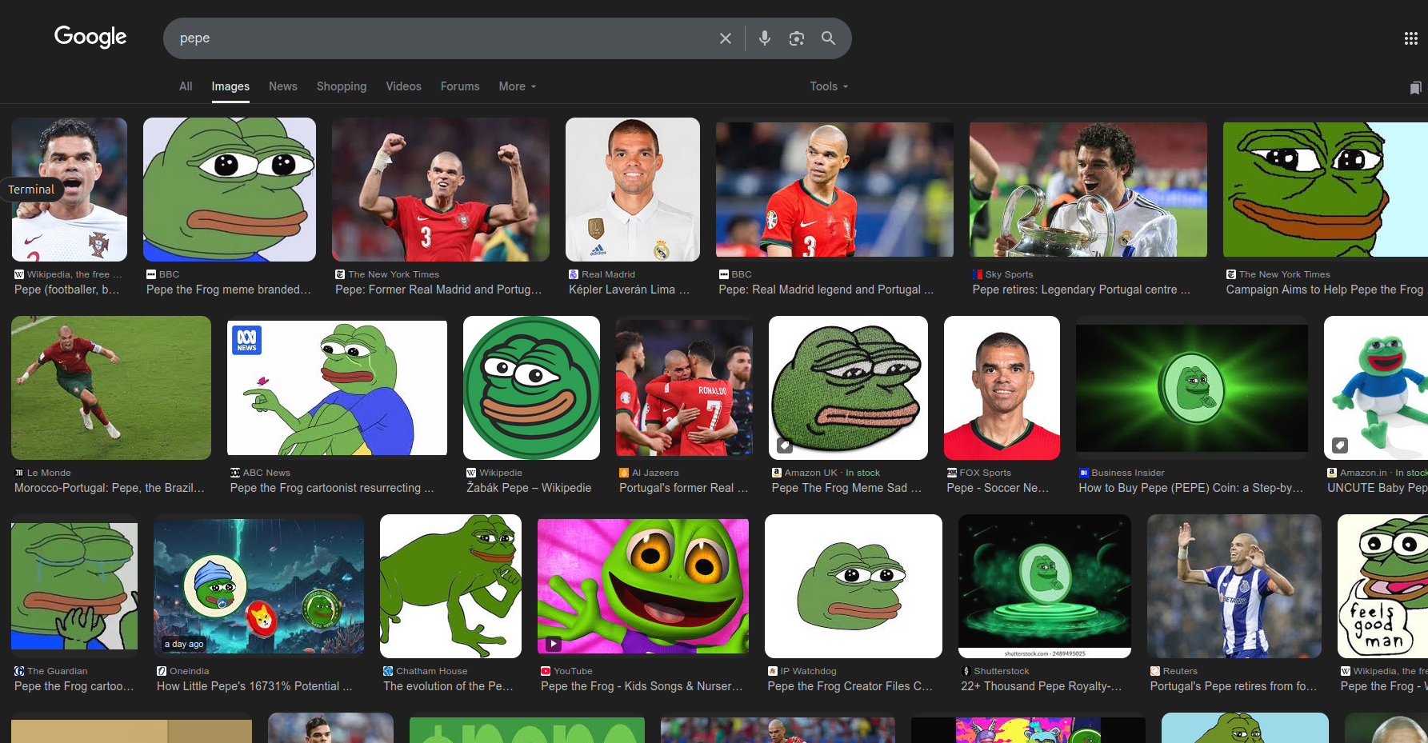Open 'Morocco-Portugal: Pepe, the Brazil...' link
The height and width of the screenshot is (743, 1428).
[x=110, y=488]
